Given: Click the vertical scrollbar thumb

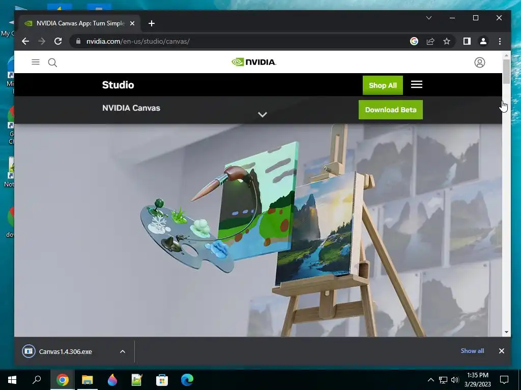Looking at the screenshot, I should click(x=506, y=72).
